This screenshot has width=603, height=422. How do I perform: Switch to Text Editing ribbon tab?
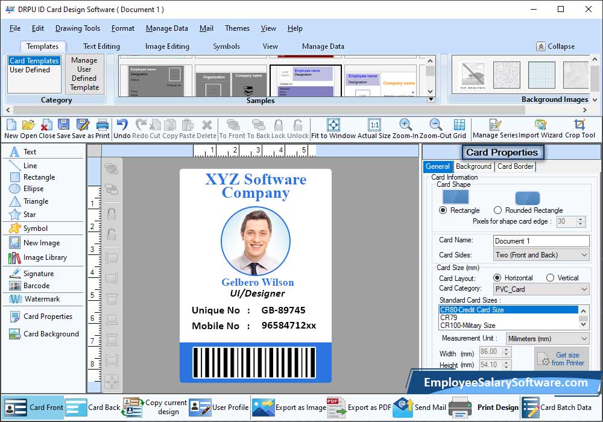(101, 46)
